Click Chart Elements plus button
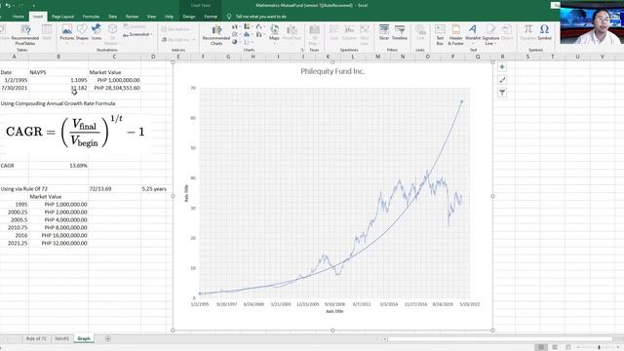 tap(502, 67)
